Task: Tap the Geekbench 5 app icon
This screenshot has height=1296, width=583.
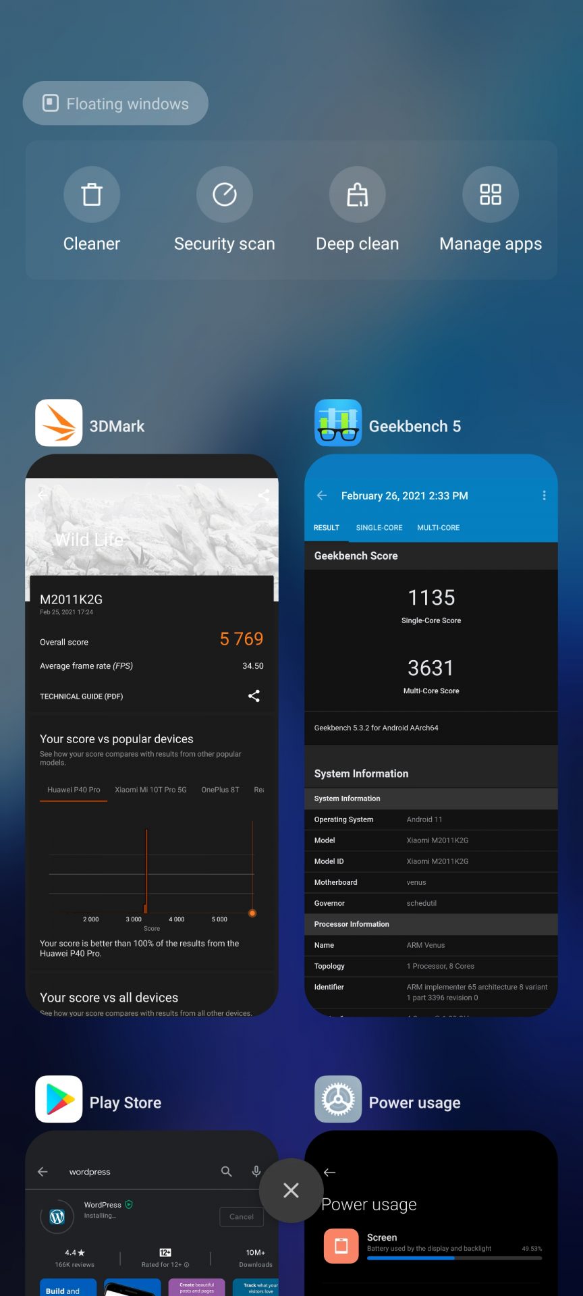Action: 338,423
